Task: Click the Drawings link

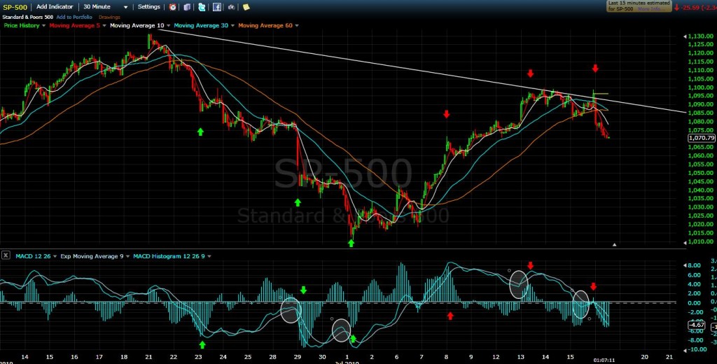Action: coord(109,17)
